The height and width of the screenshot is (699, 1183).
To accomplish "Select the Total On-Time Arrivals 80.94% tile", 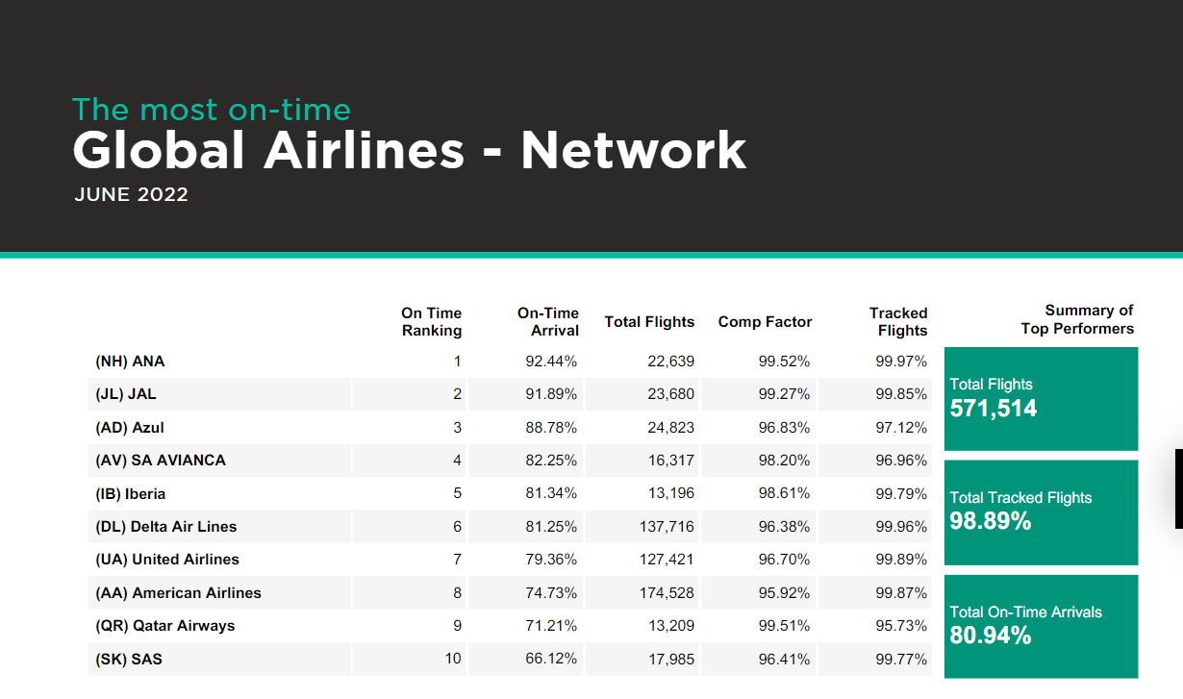I will [x=1042, y=626].
